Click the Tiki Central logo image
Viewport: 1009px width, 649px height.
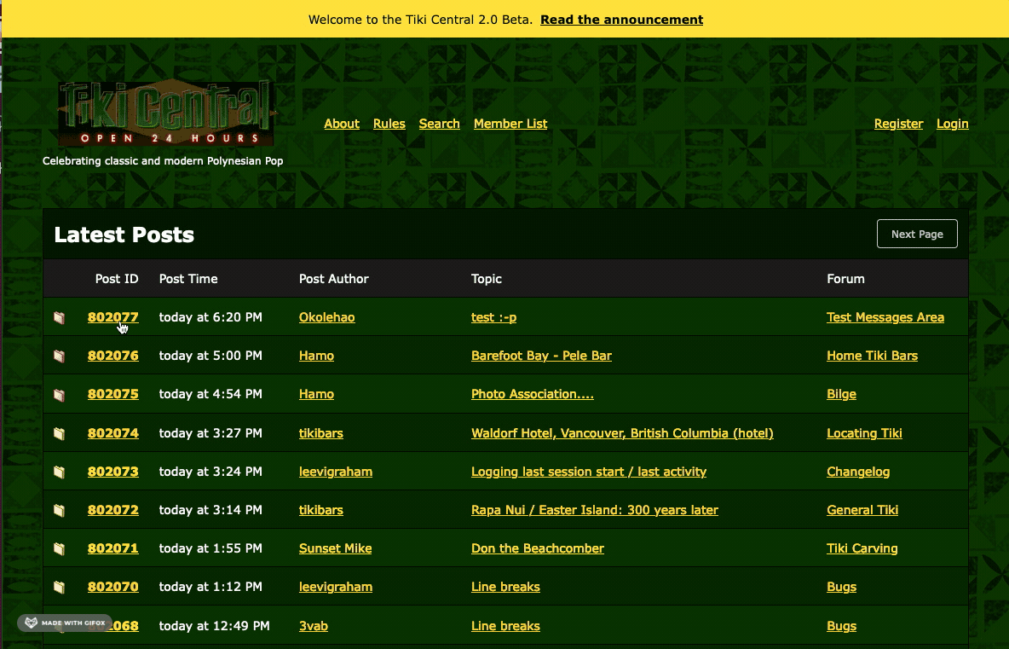[166, 113]
